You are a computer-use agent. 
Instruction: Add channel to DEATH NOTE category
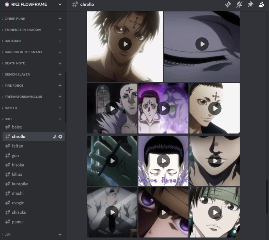60,63
